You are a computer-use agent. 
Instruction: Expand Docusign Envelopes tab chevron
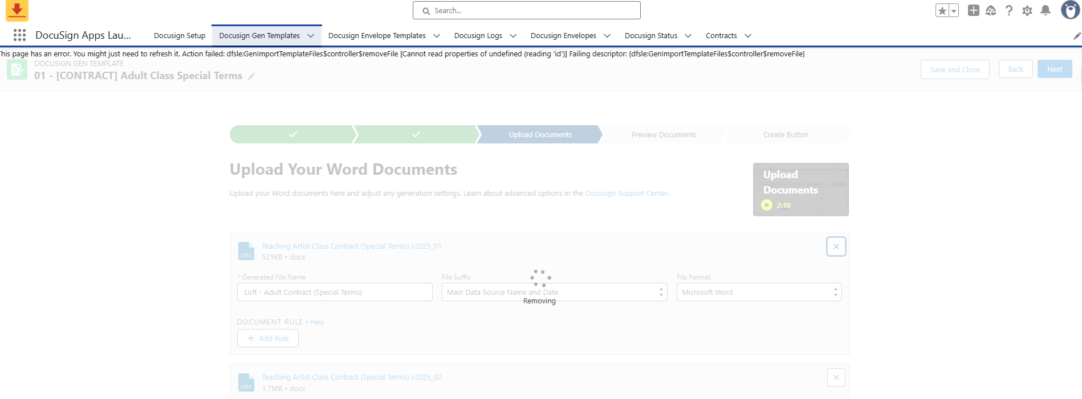point(607,36)
